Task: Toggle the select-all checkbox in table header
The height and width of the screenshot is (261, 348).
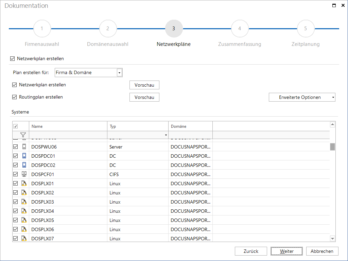Action: [16, 126]
